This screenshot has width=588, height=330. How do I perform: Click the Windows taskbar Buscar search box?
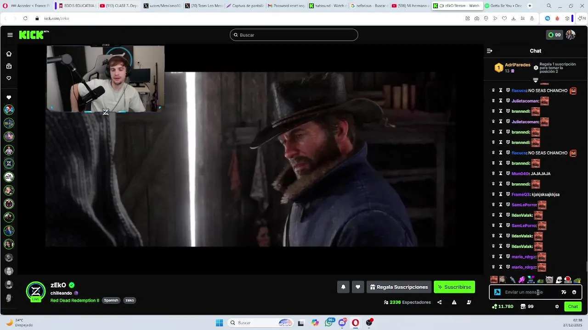(x=260, y=323)
